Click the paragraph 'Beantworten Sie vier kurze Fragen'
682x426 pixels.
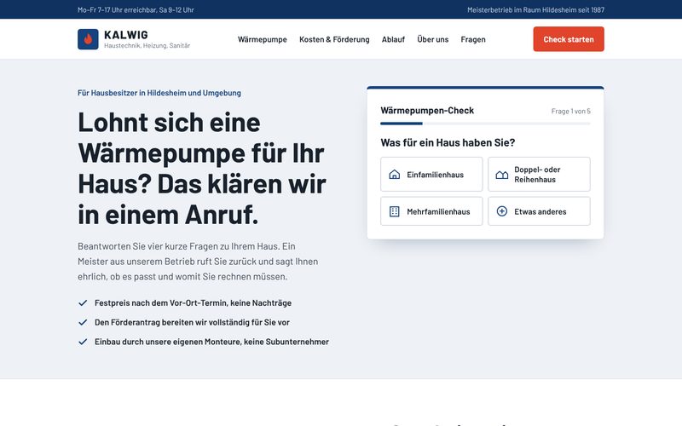click(198, 262)
